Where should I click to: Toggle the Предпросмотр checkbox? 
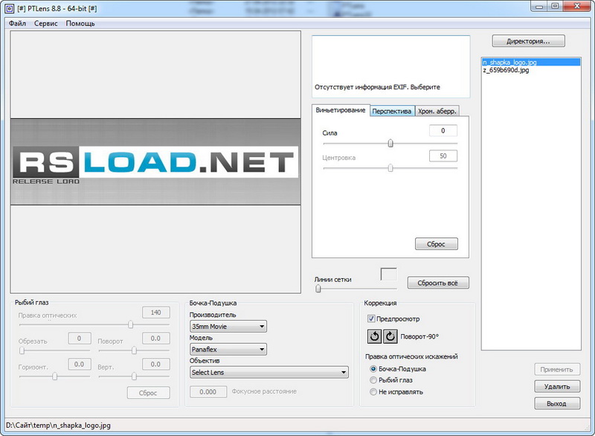371,318
